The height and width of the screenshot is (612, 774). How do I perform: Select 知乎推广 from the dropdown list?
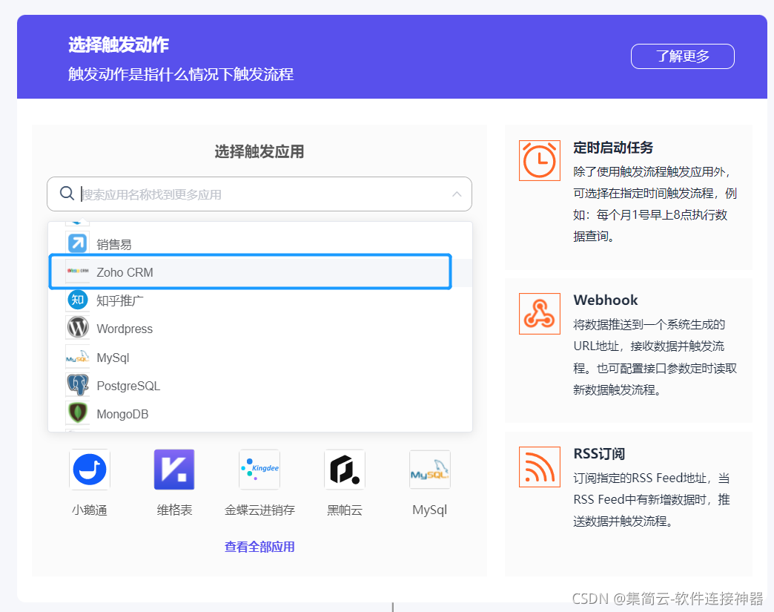pos(260,300)
